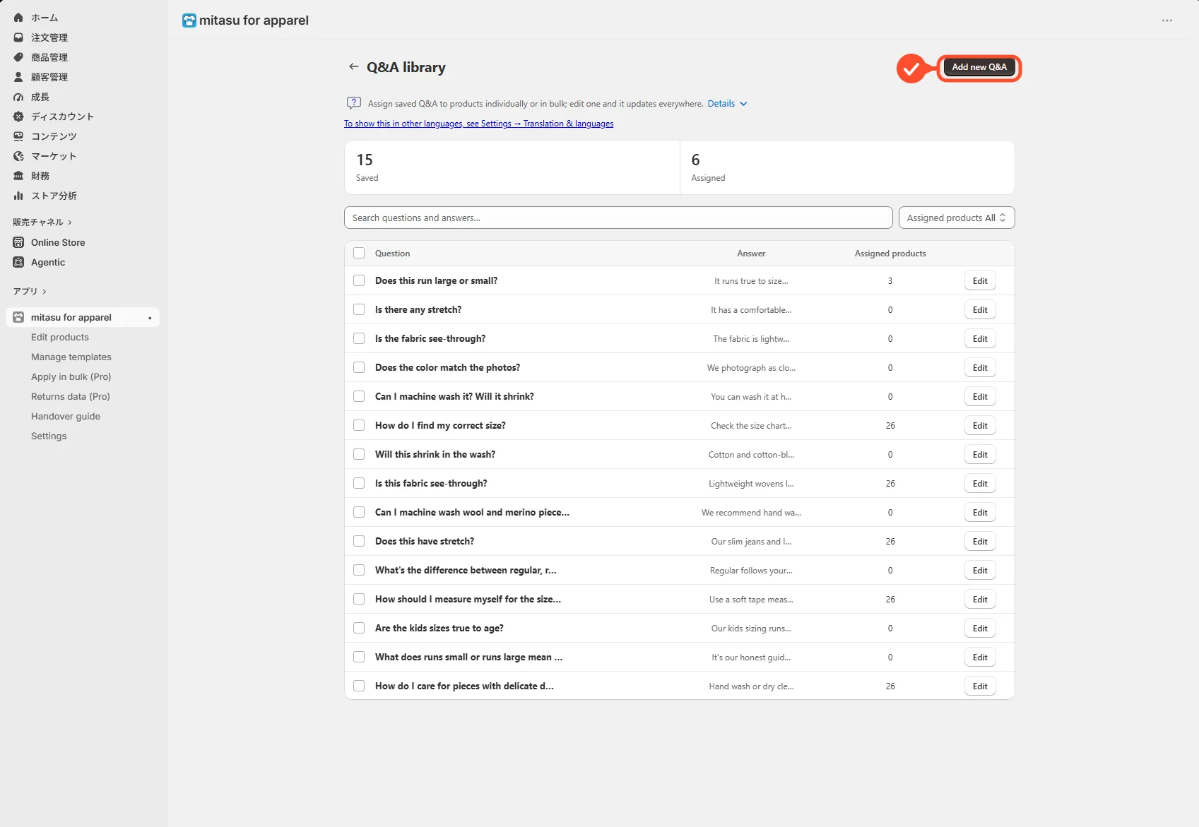The image size is (1199, 827).
Task: Open orders via the inbox icon
Action: [x=18, y=37]
